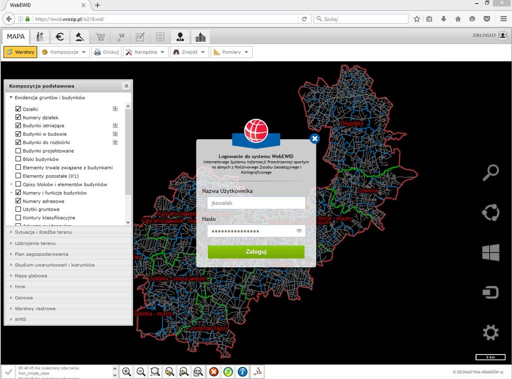Open the Pomiary dropdown
The width and height of the screenshot is (512, 379).
pos(231,52)
